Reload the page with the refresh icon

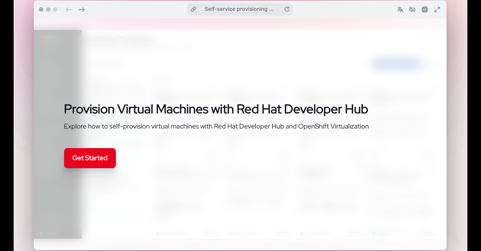(287, 9)
